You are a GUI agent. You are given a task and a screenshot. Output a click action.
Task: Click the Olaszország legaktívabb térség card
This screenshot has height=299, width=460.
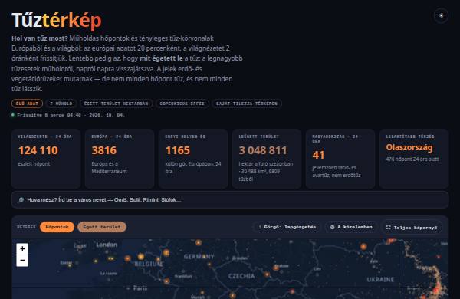point(414,159)
